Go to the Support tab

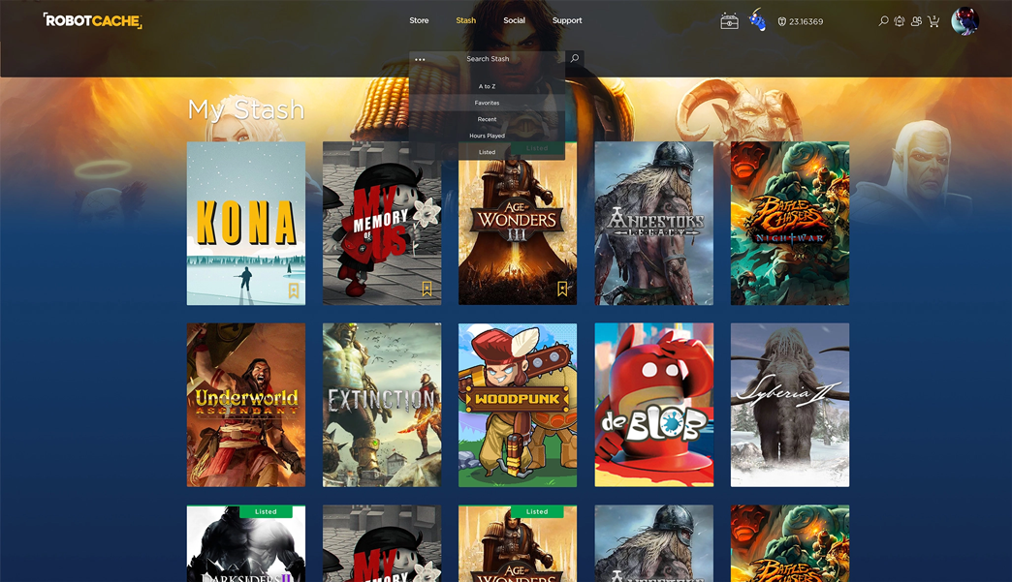[567, 20]
